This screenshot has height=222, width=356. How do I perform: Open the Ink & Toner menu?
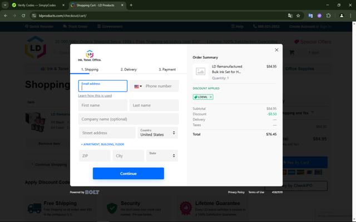tap(55, 69)
